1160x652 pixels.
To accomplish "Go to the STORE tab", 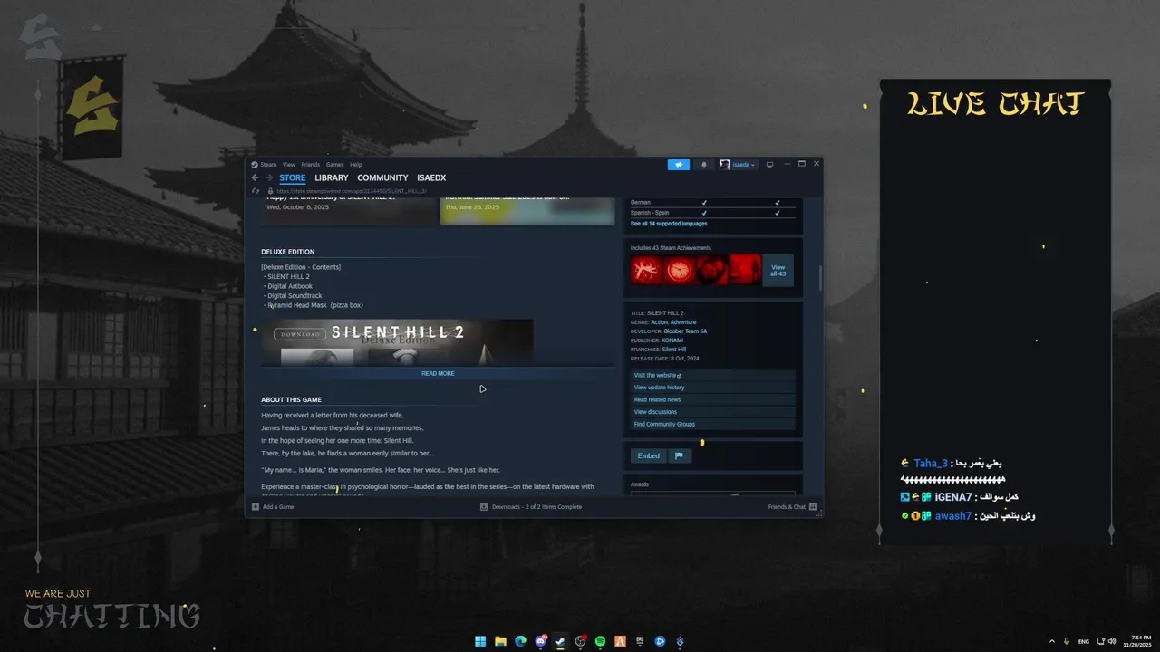I will [x=292, y=177].
